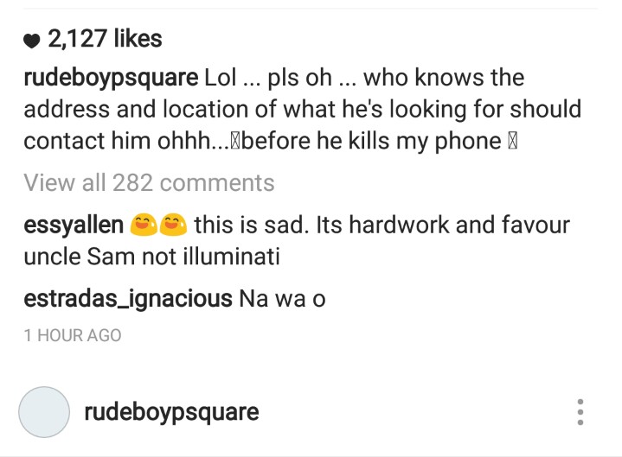Viewport: 622px width, 457px height.
Task: Open the 2,127 likes list
Action: [106, 39]
